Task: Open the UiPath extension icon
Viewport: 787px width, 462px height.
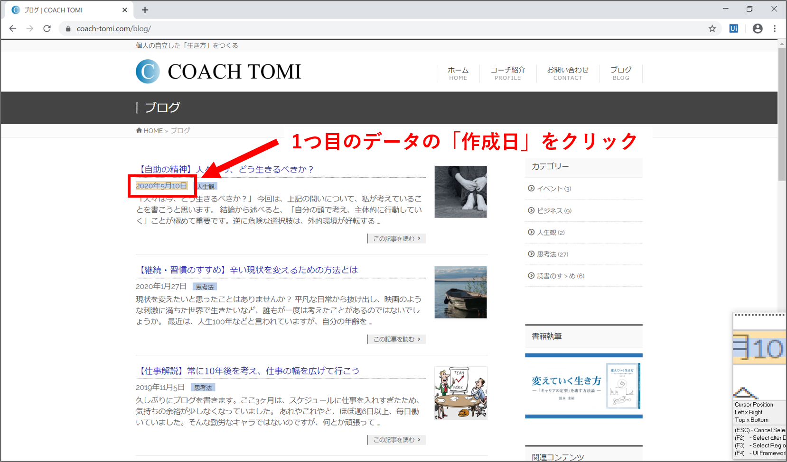Action: tap(733, 28)
